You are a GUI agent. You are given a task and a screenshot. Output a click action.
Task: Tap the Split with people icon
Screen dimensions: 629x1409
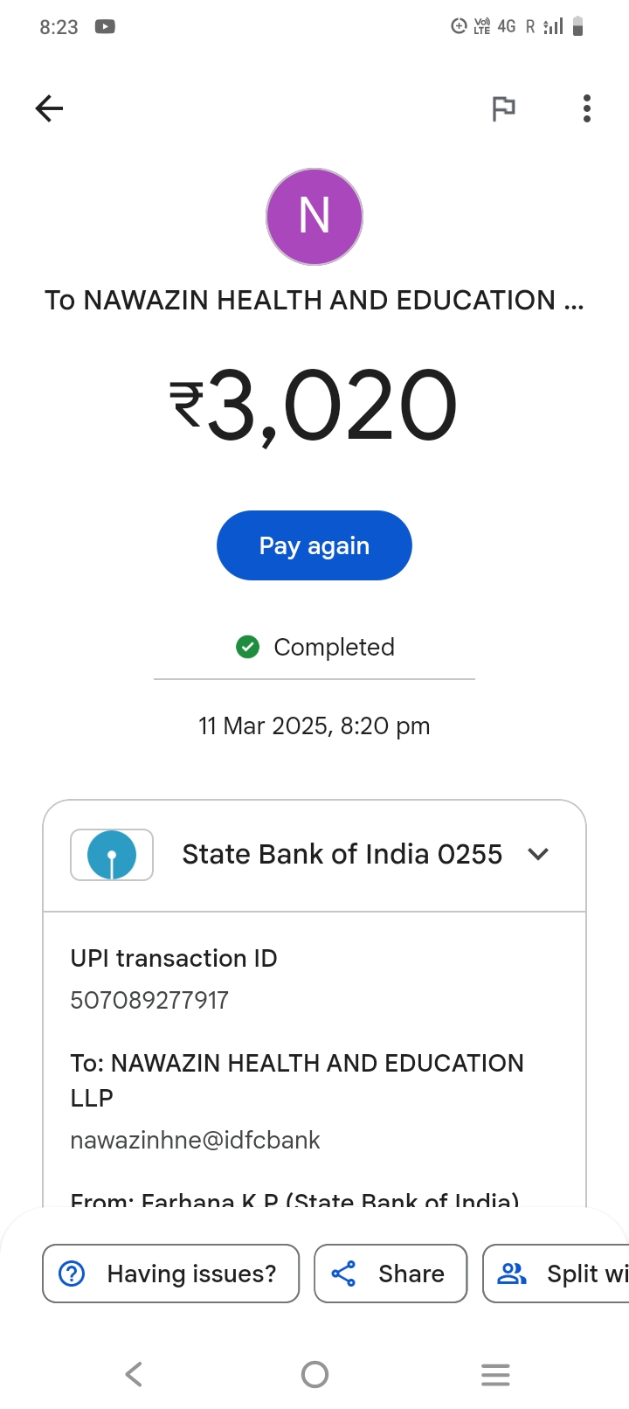click(512, 1274)
